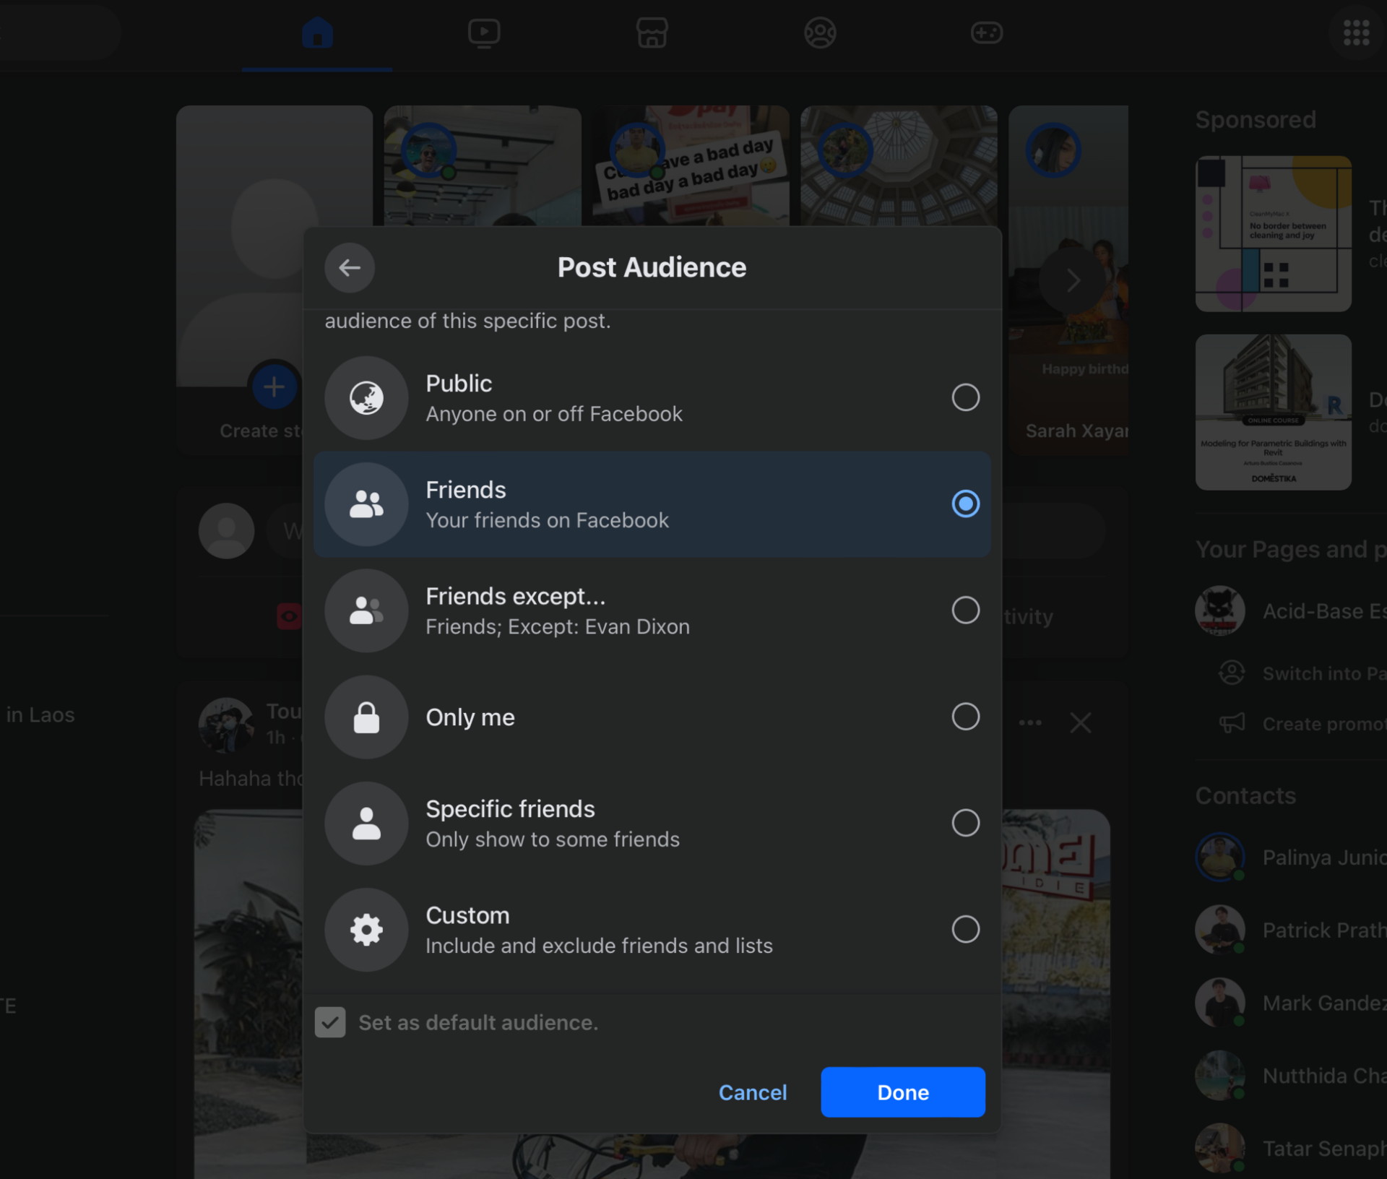
Task: Click the Cancel link
Action: [x=752, y=1092]
